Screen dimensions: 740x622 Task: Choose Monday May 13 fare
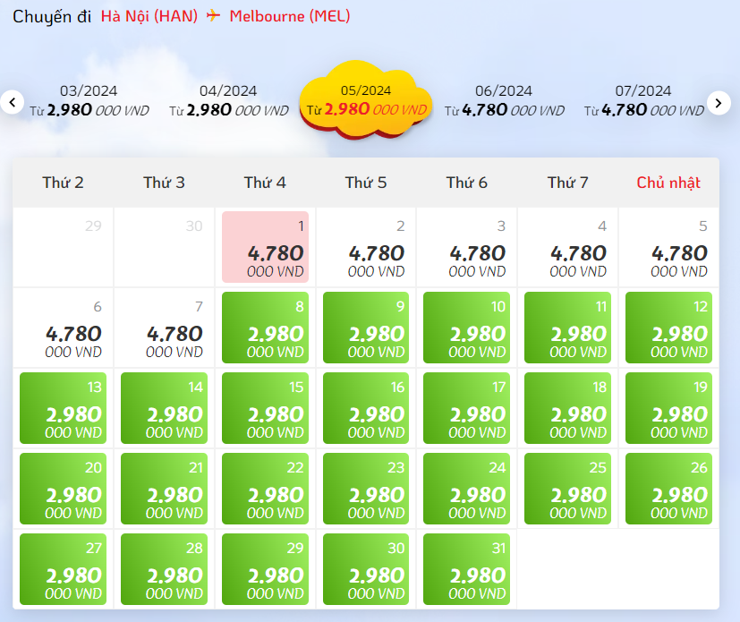(x=64, y=408)
